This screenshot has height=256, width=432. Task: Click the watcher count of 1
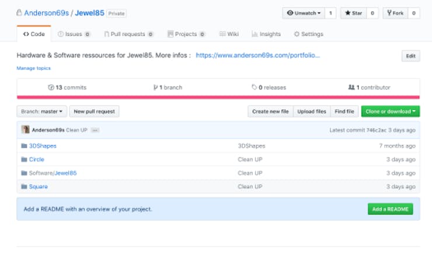pyautogui.click(x=330, y=13)
